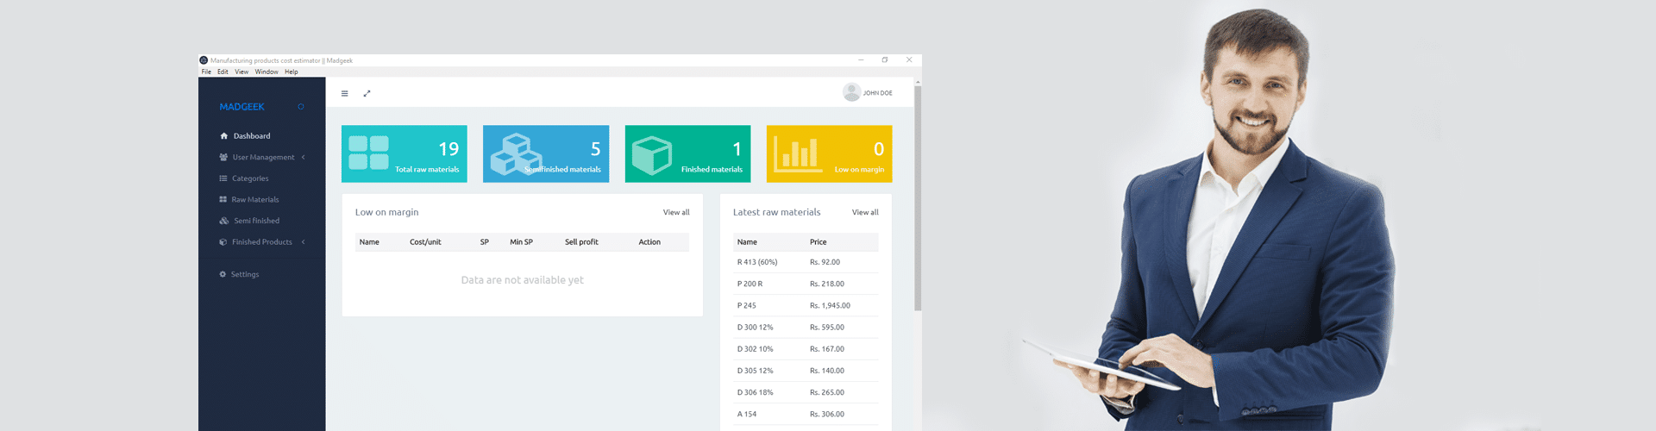Click the Low on margin yellow card
The image size is (1656, 431).
point(829,153)
